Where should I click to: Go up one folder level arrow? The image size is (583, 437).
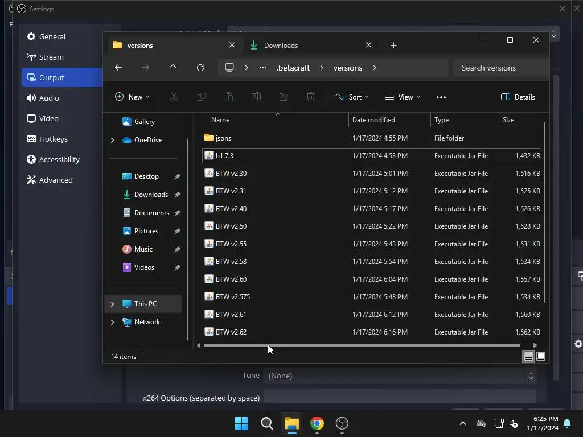coord(173,68)
